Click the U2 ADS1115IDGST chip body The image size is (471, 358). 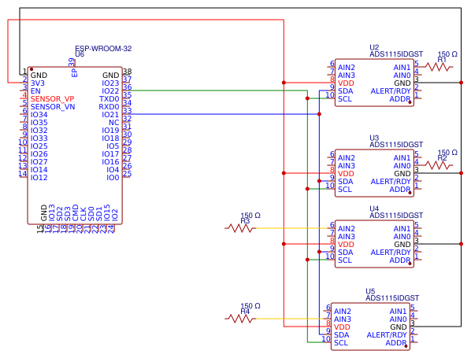[x=374, y=83]
